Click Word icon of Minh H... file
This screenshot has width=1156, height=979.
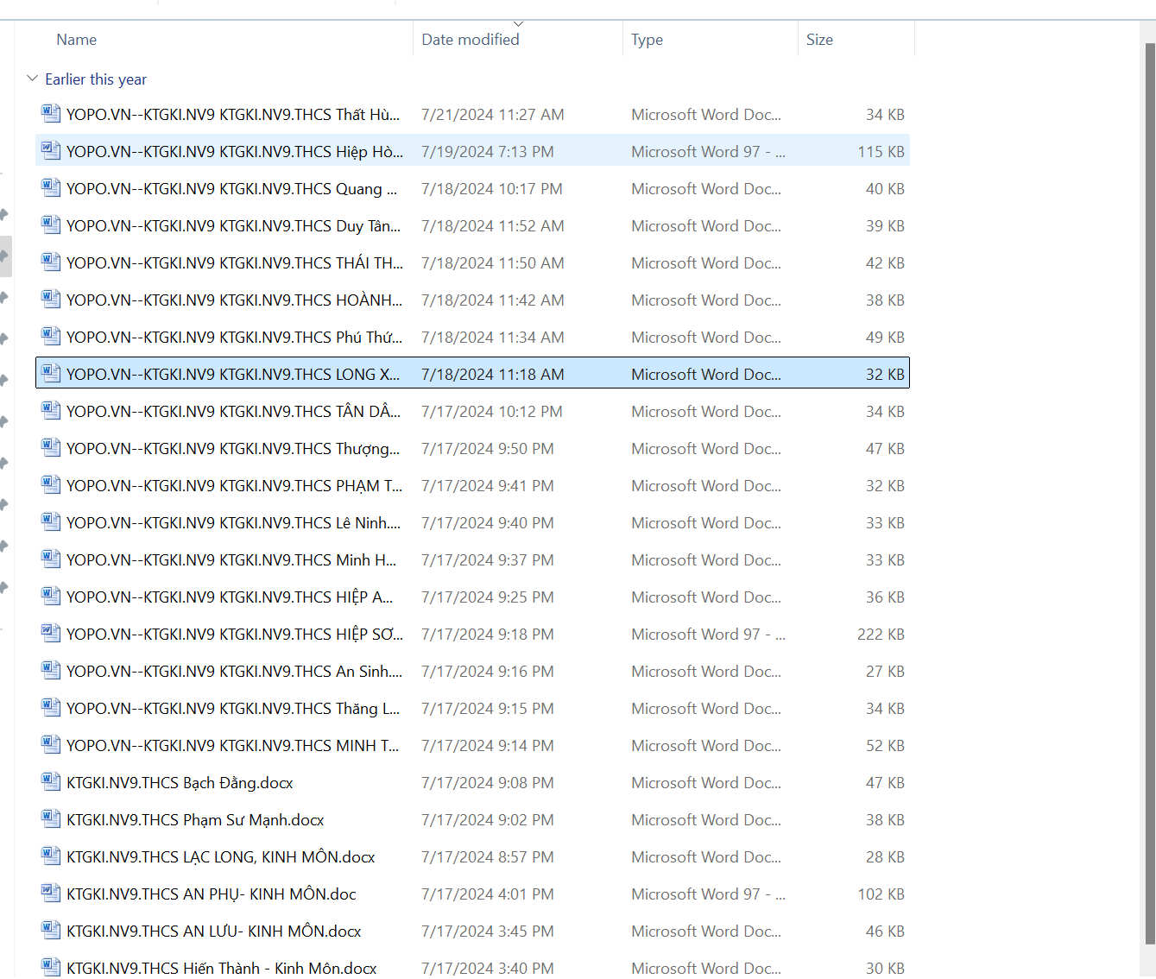point(51,559)
